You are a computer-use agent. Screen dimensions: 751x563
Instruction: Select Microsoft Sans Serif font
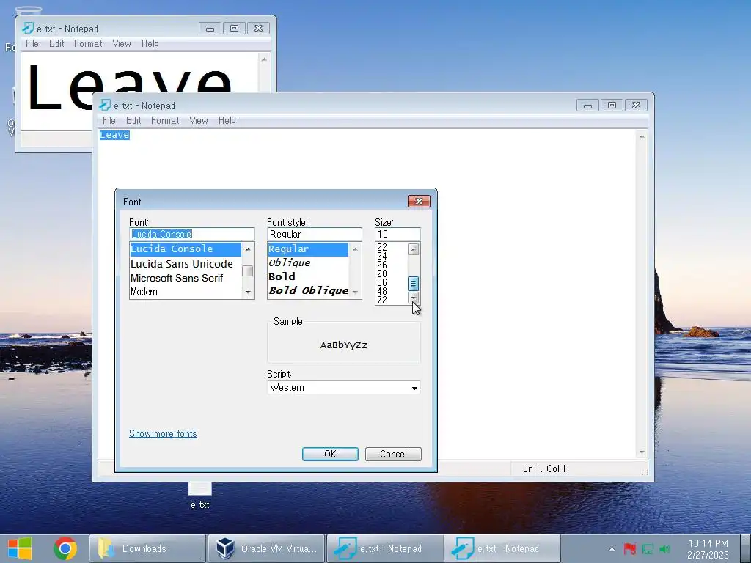coord(186,278)
